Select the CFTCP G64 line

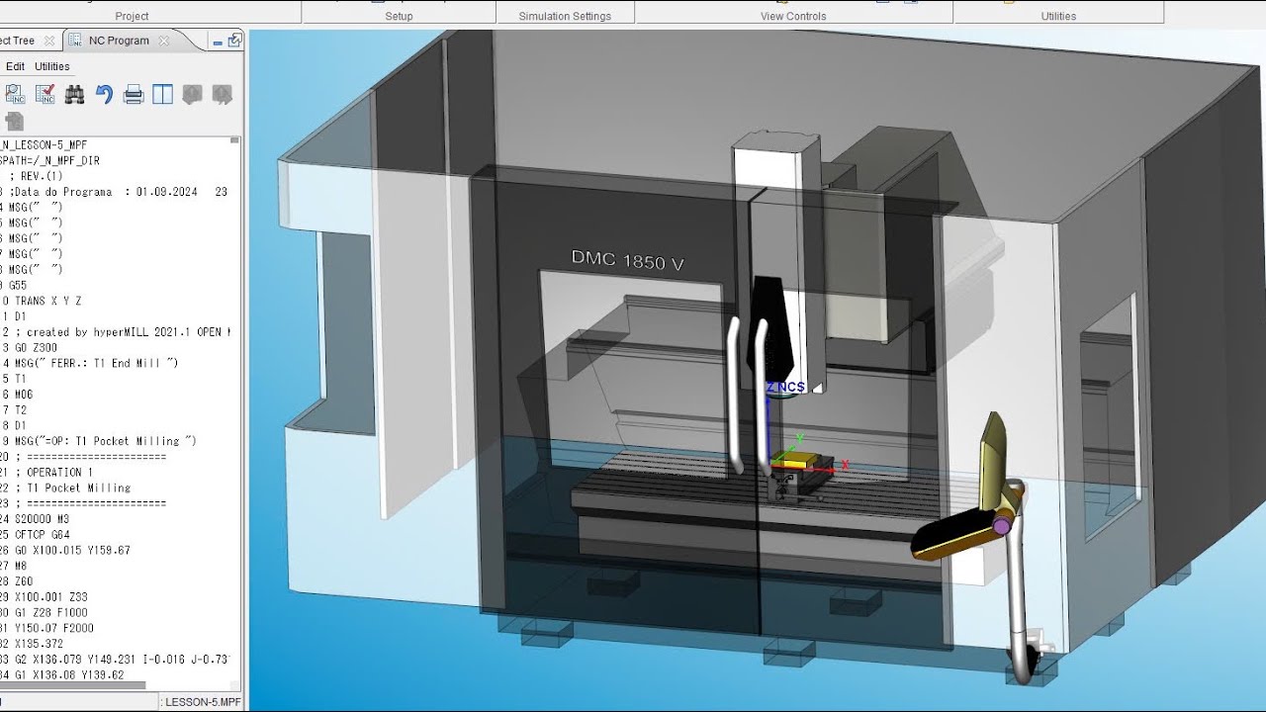click(x=42, y=534)
